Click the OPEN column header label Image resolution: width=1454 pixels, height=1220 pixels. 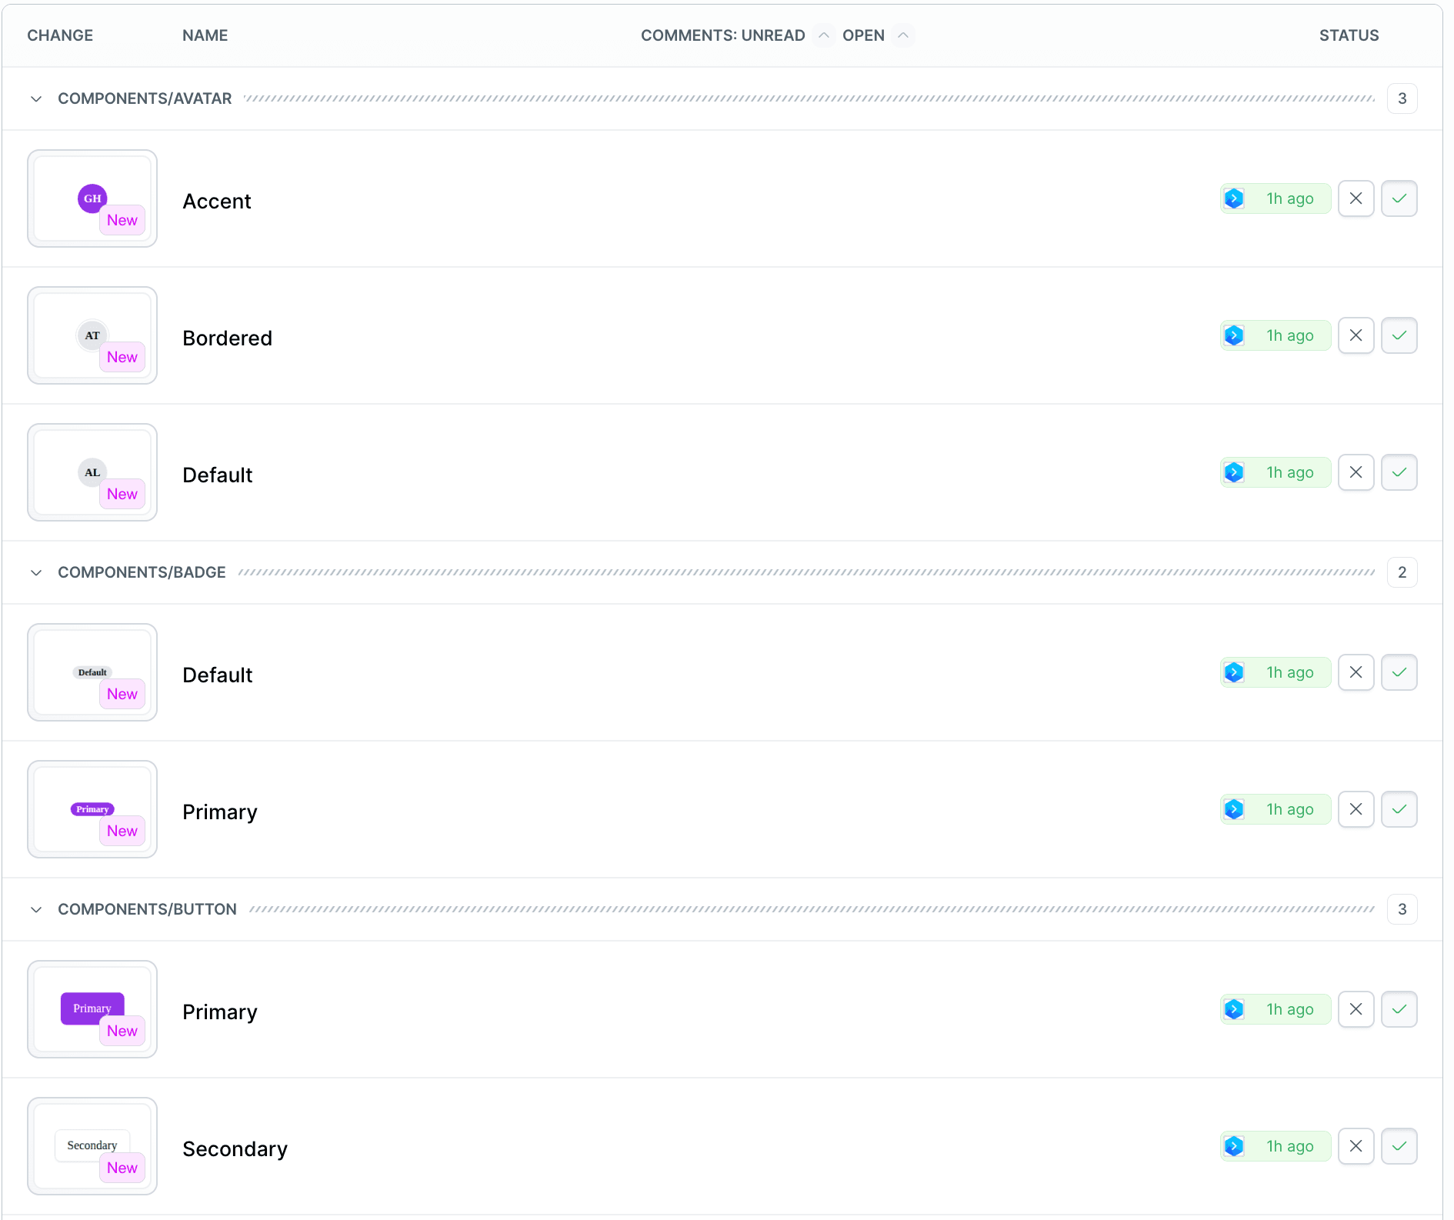point(863,35)
